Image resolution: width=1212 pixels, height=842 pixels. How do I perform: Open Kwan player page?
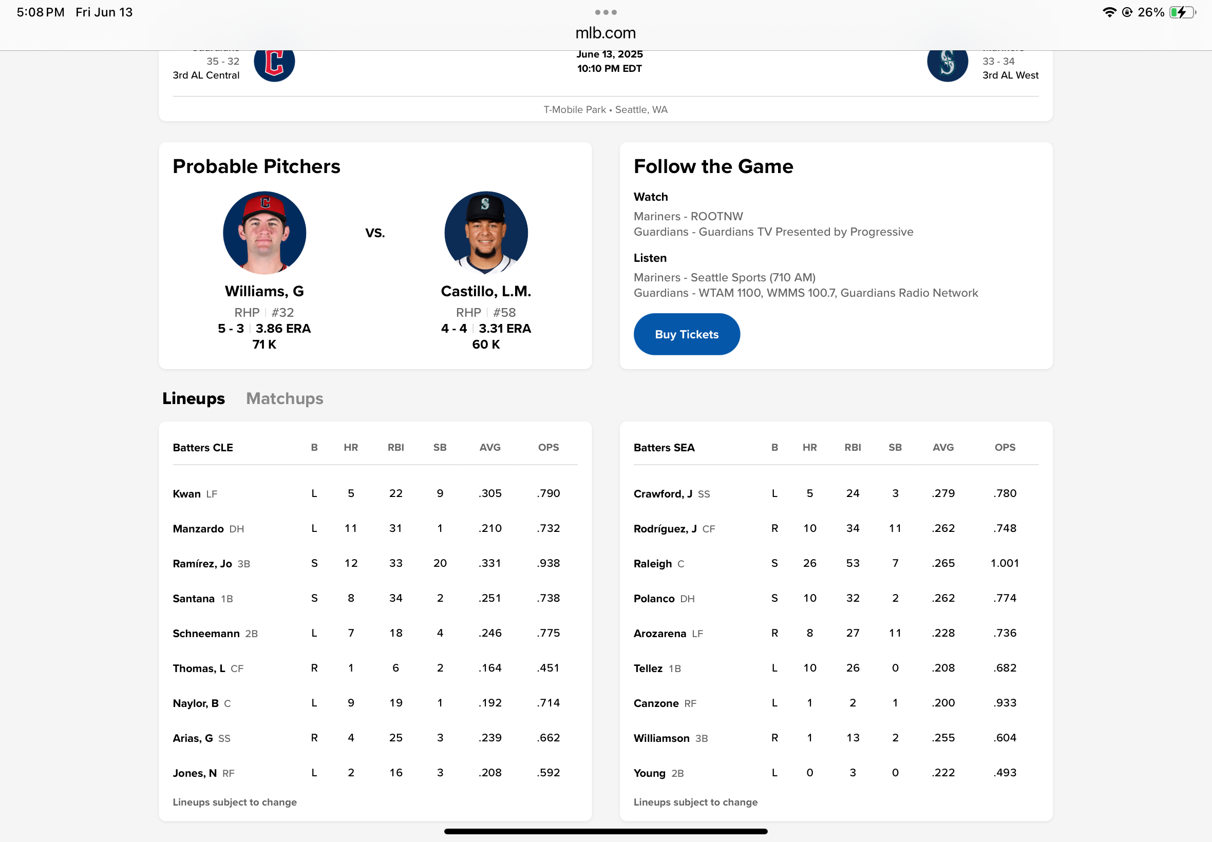click(186, 494)
